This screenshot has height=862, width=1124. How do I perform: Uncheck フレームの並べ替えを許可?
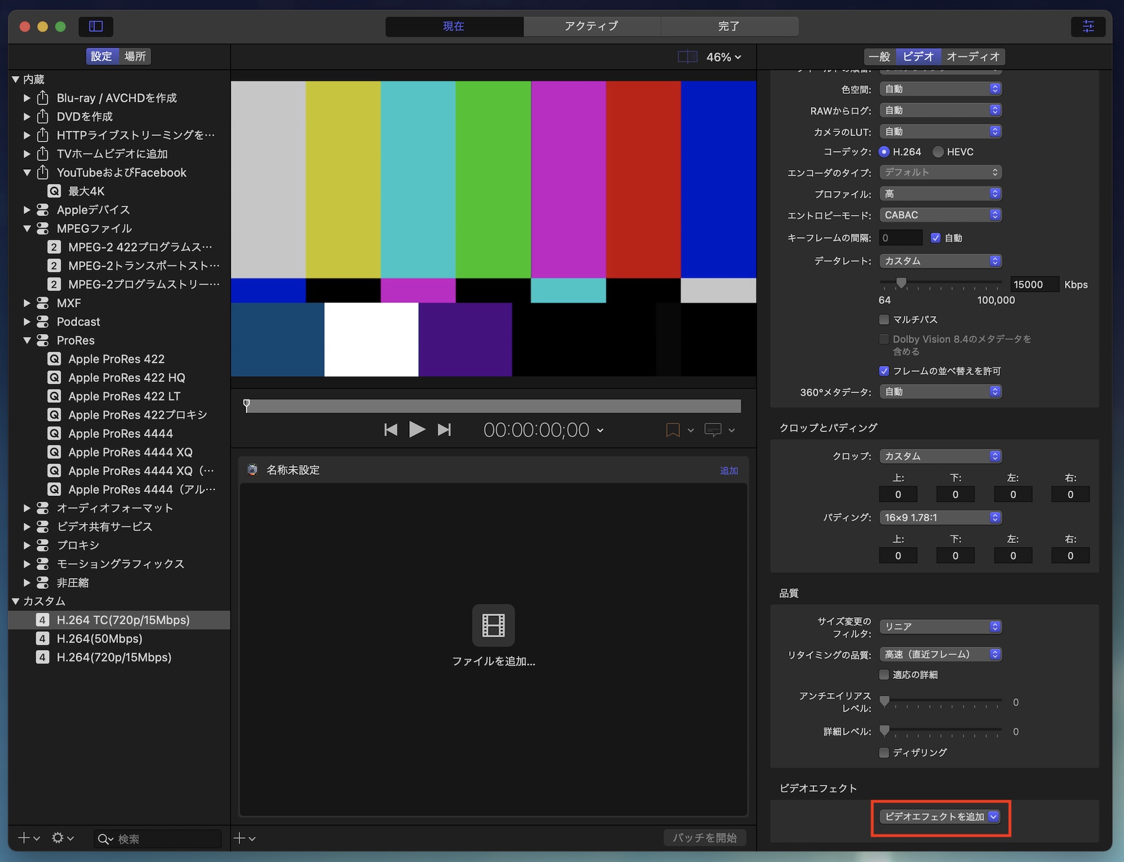[884, 371]
